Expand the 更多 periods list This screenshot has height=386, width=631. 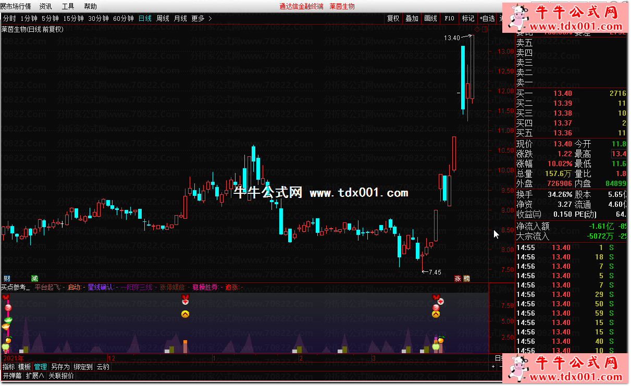click(x=202, y=18)
